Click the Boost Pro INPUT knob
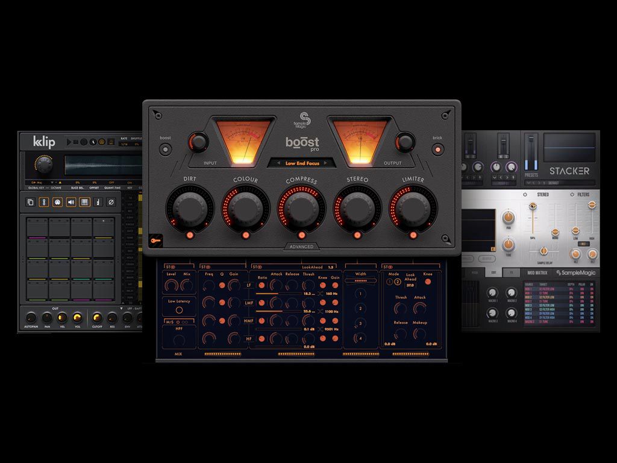Image resolution: width=617 pixels, height=463 pixels. (199, 142)
